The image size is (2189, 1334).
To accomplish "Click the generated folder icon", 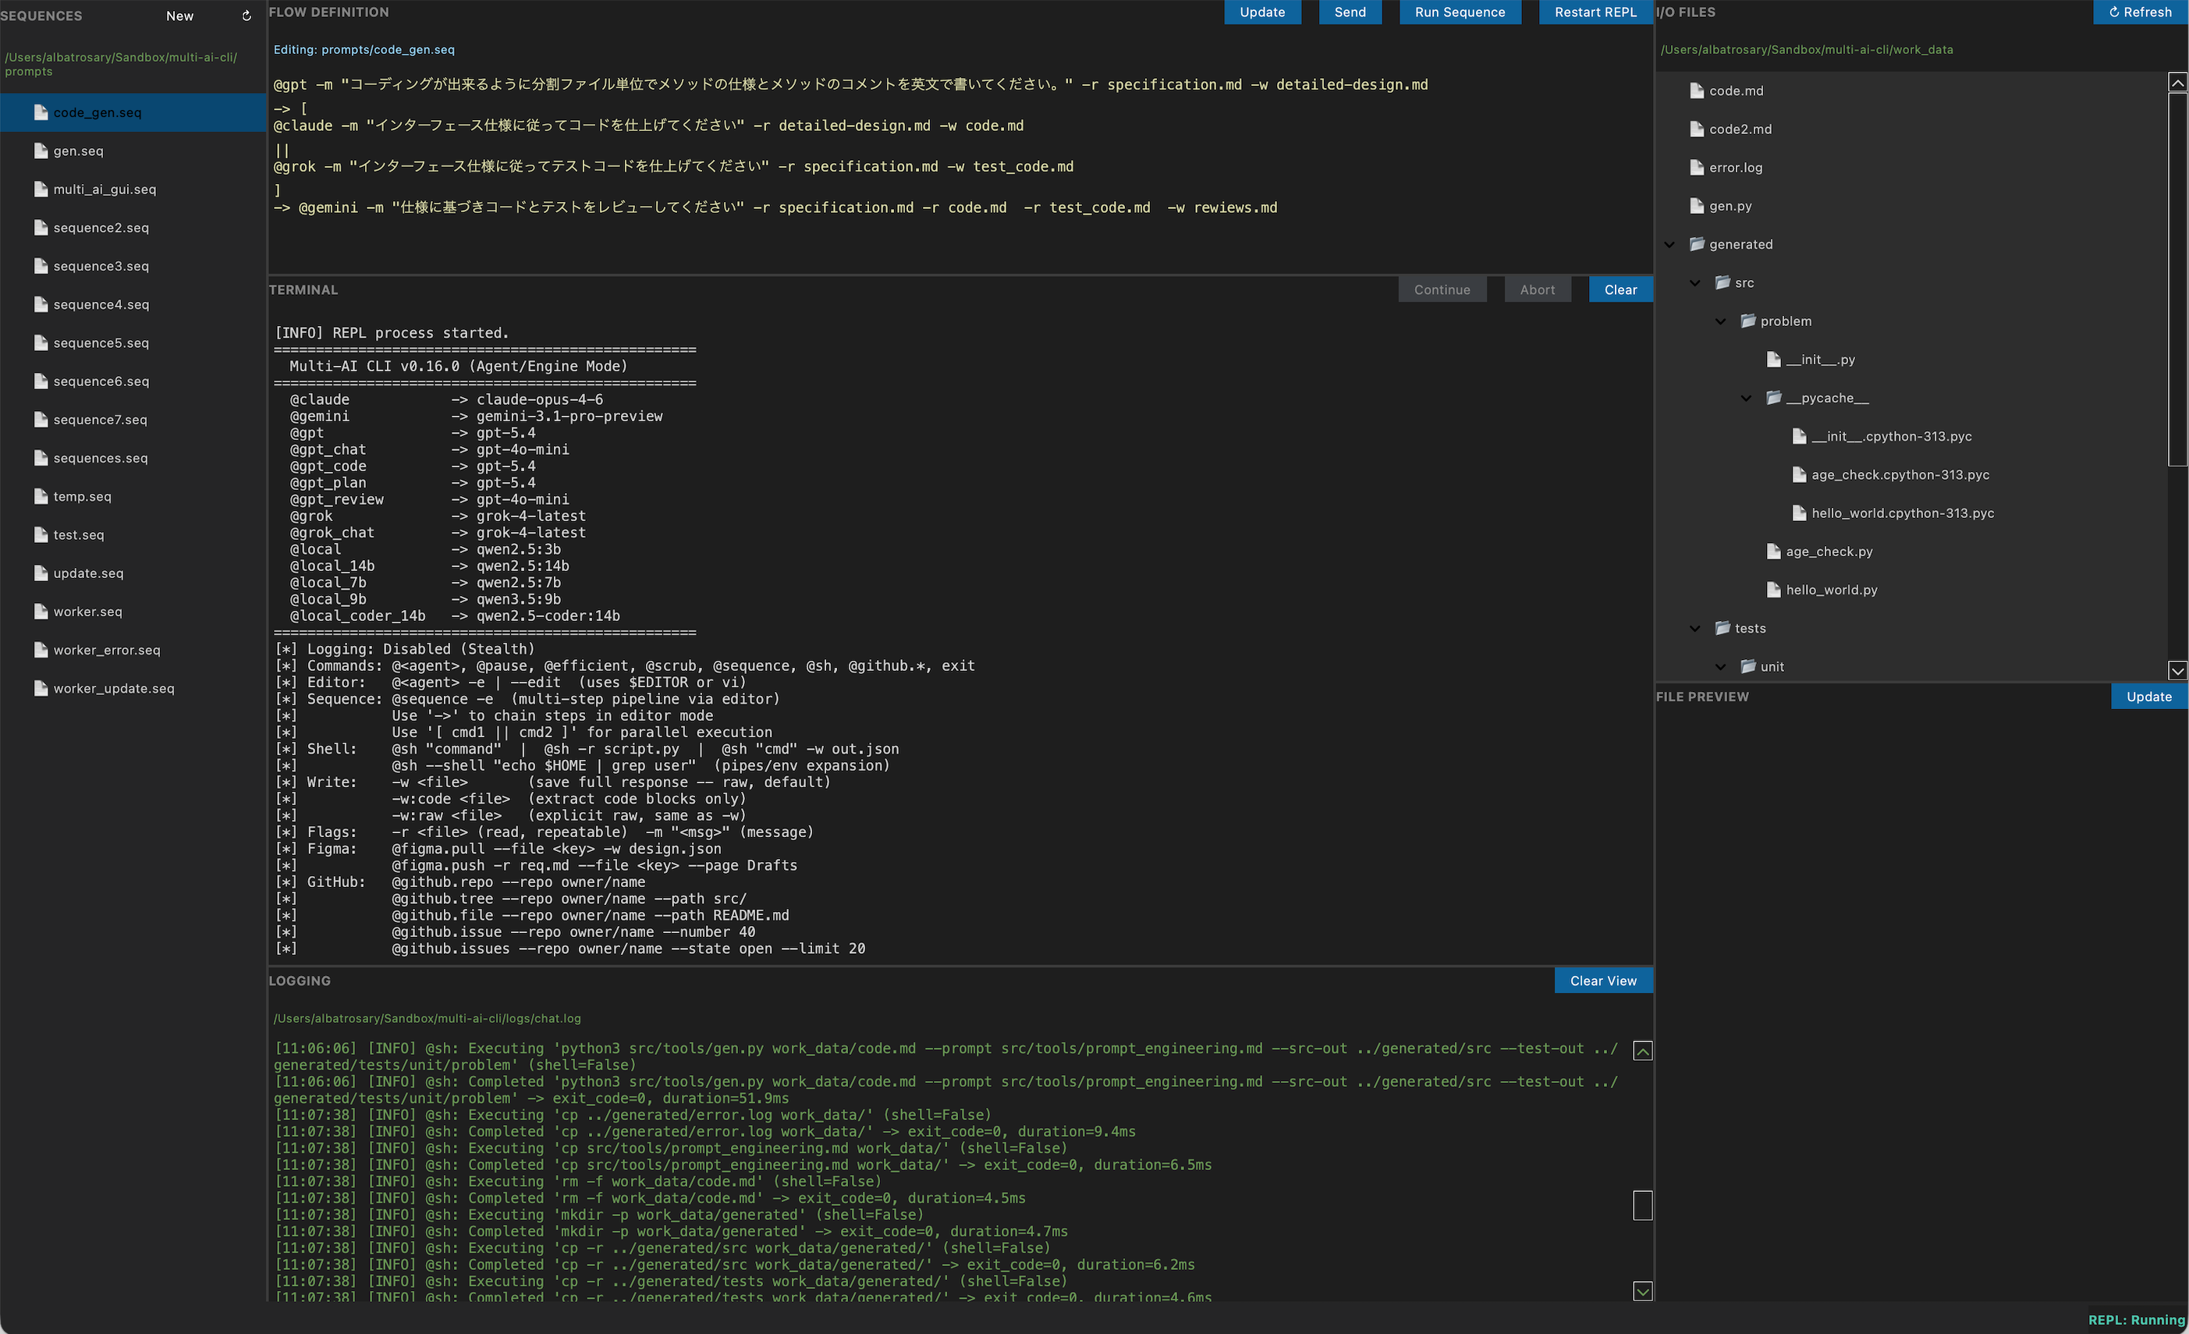I will point(1697,243).
